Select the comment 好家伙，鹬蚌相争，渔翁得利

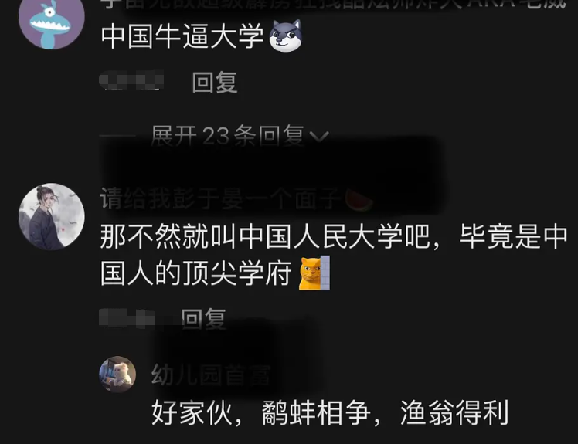[x=330, y=412]
